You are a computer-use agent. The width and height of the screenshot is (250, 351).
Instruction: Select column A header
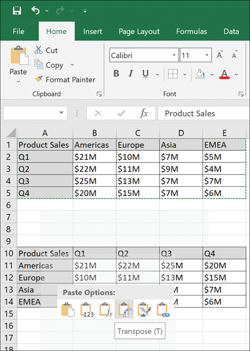tap(45, 133)
